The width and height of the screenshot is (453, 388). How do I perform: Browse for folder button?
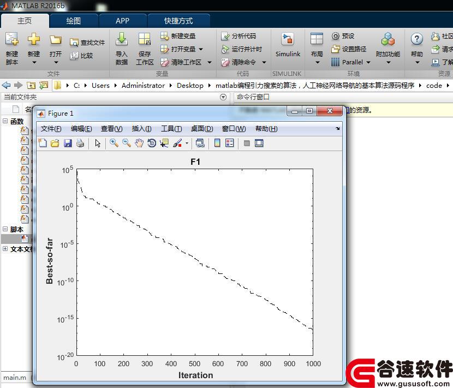(44, 85)
